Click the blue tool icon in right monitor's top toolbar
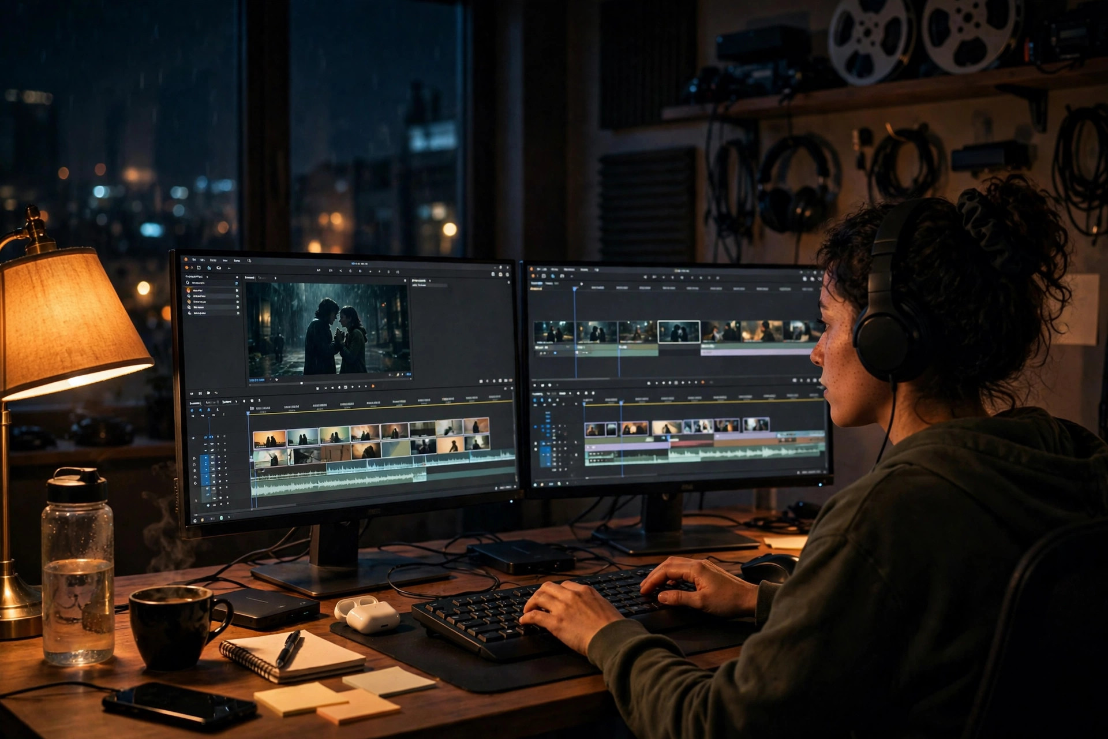 553,277
